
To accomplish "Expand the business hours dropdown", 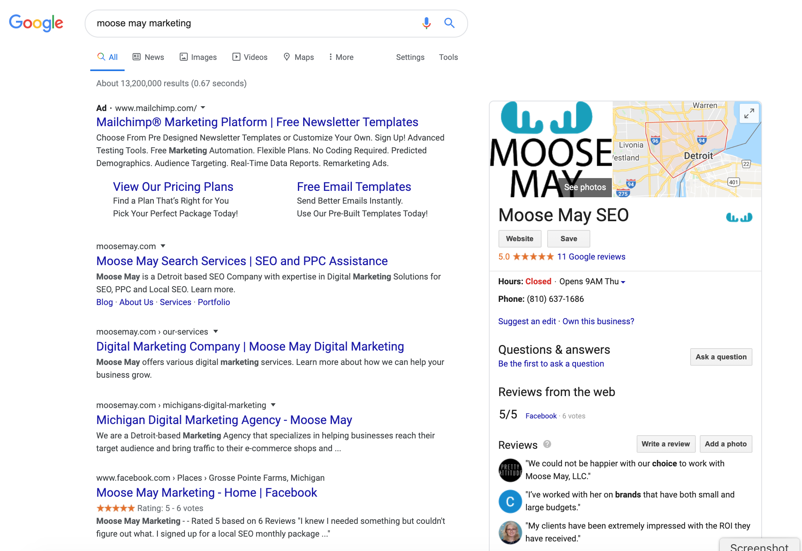I will (x=623, y=282).
